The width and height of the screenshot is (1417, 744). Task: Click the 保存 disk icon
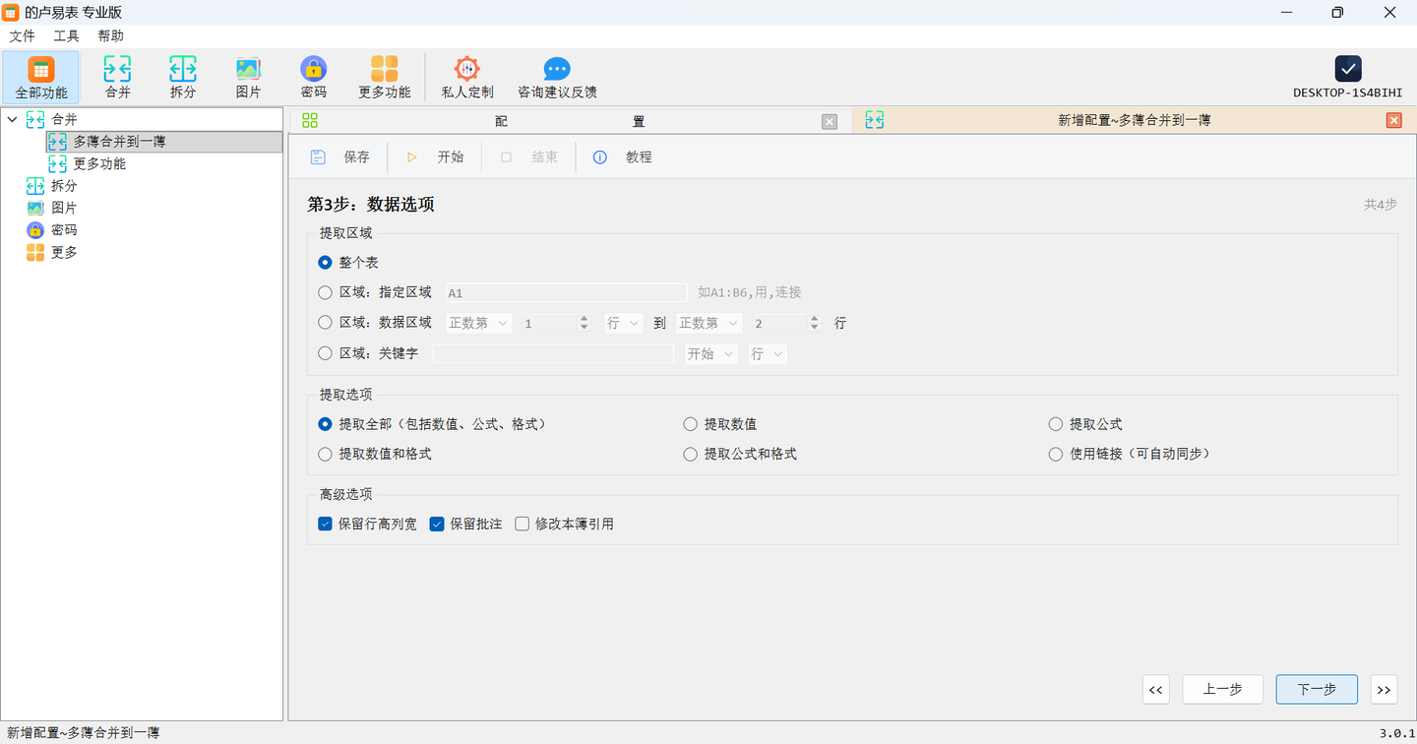point(318,157)
